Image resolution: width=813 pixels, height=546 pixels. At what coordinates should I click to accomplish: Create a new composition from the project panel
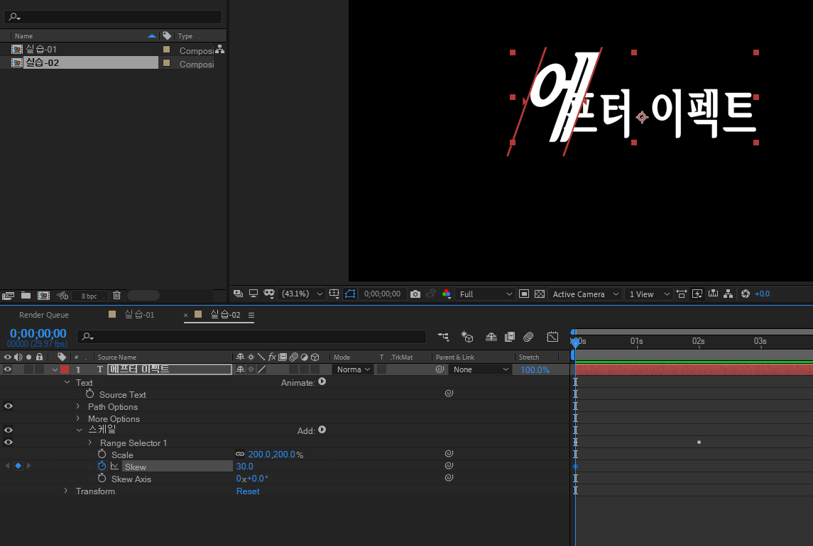[43, 295]
